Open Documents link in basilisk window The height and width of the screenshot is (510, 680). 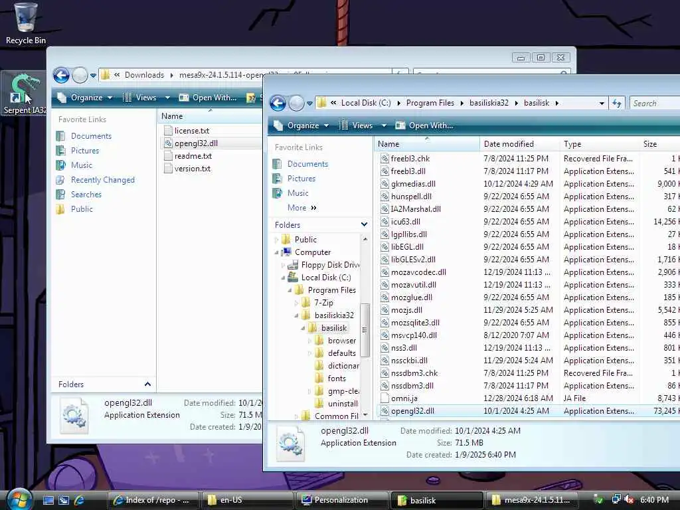[307, 164]
